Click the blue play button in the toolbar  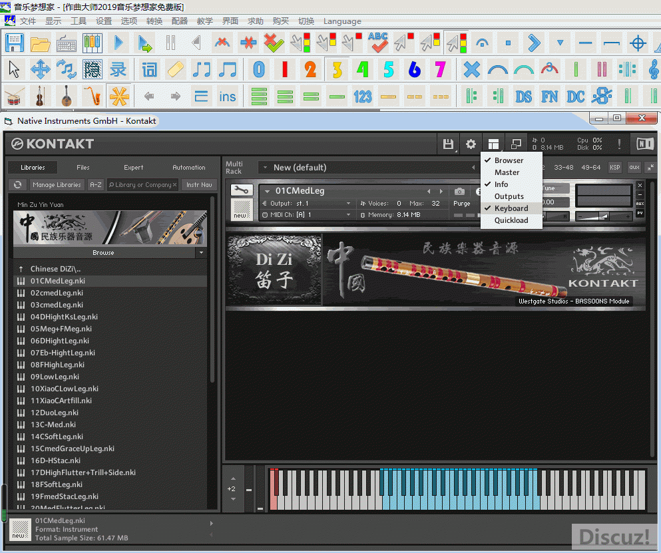(118, 43)
